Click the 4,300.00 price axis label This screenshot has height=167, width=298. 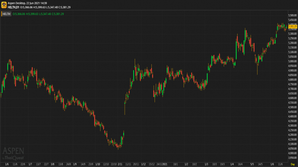[x=292, y=125]
